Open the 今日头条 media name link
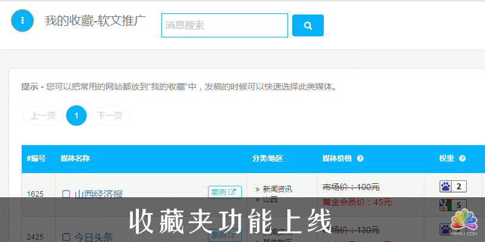Image resolution: width=485 pixels, height=242 pixels. point(93,236)
